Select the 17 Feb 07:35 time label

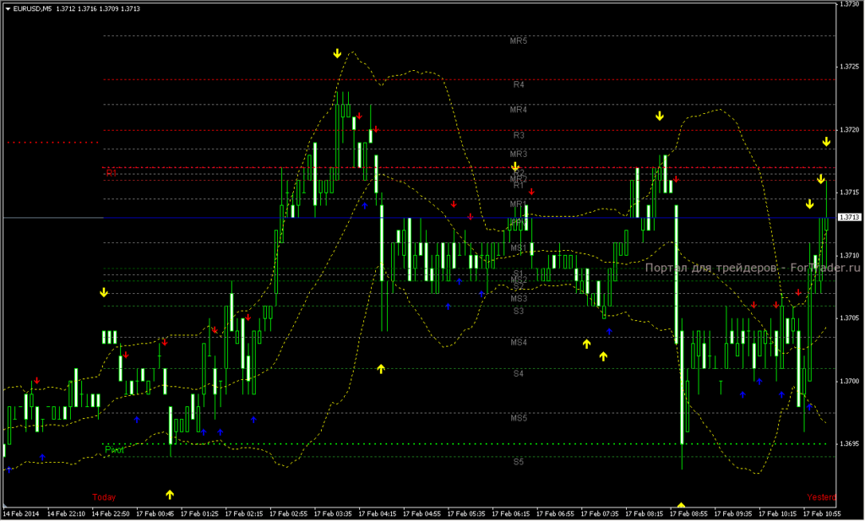tap(600, 514)
